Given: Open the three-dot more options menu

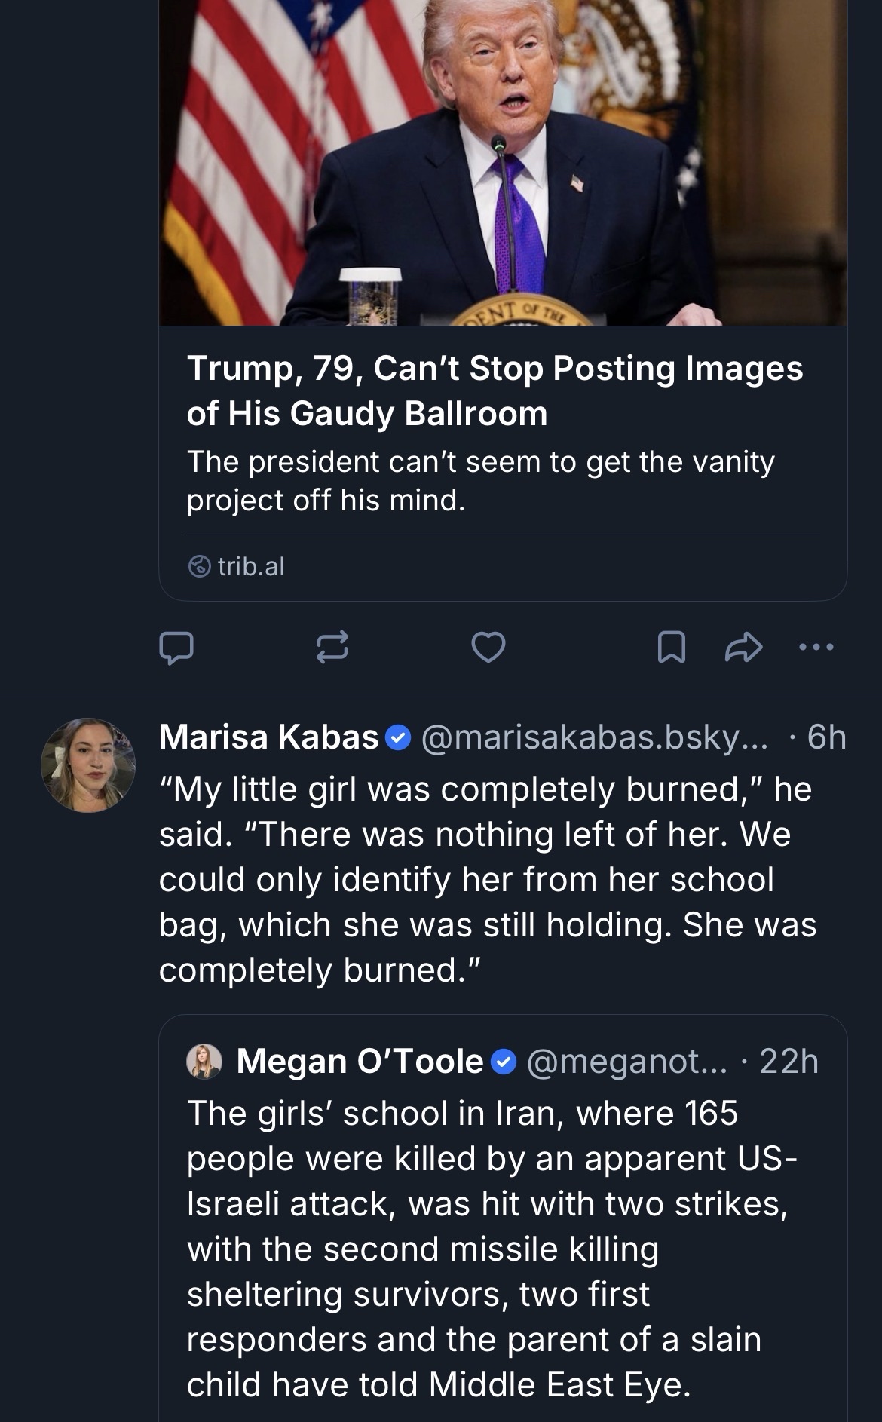Looking at the screenshot, I should (816, 647).
